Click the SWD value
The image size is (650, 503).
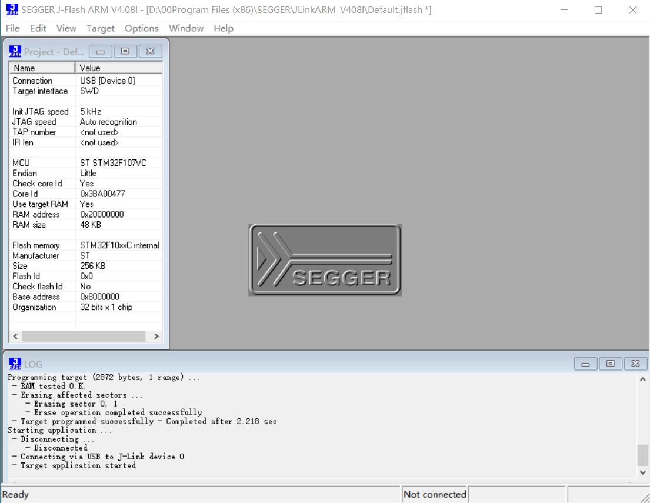pyautogui.click(x=89, y=91)
